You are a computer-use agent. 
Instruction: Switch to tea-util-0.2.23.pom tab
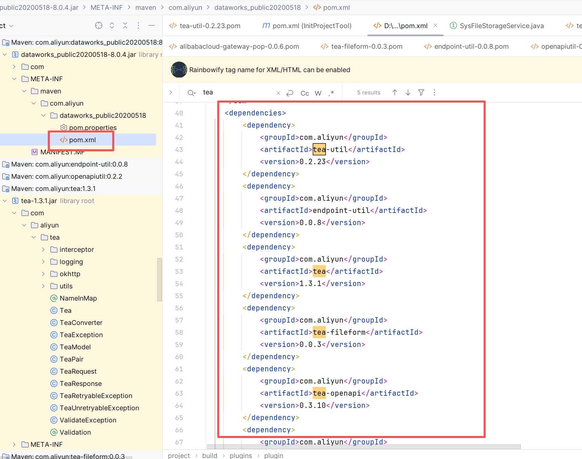[205, 26]
